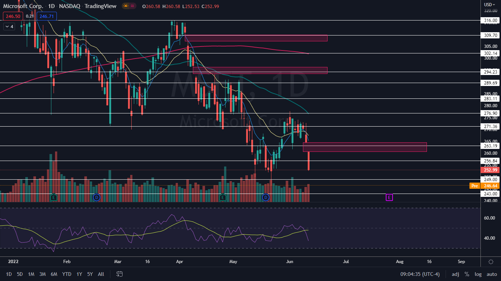Select the red rectangle drawing near 294.23
Screen dimensions: 501x281
[260, 70]
